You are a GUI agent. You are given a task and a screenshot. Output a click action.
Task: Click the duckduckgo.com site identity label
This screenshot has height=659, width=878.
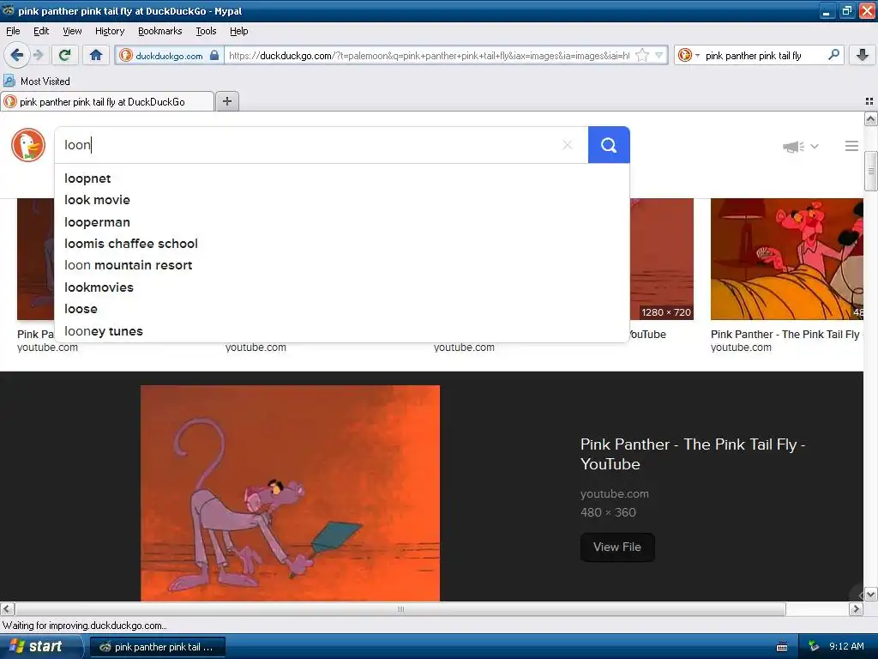169,56
